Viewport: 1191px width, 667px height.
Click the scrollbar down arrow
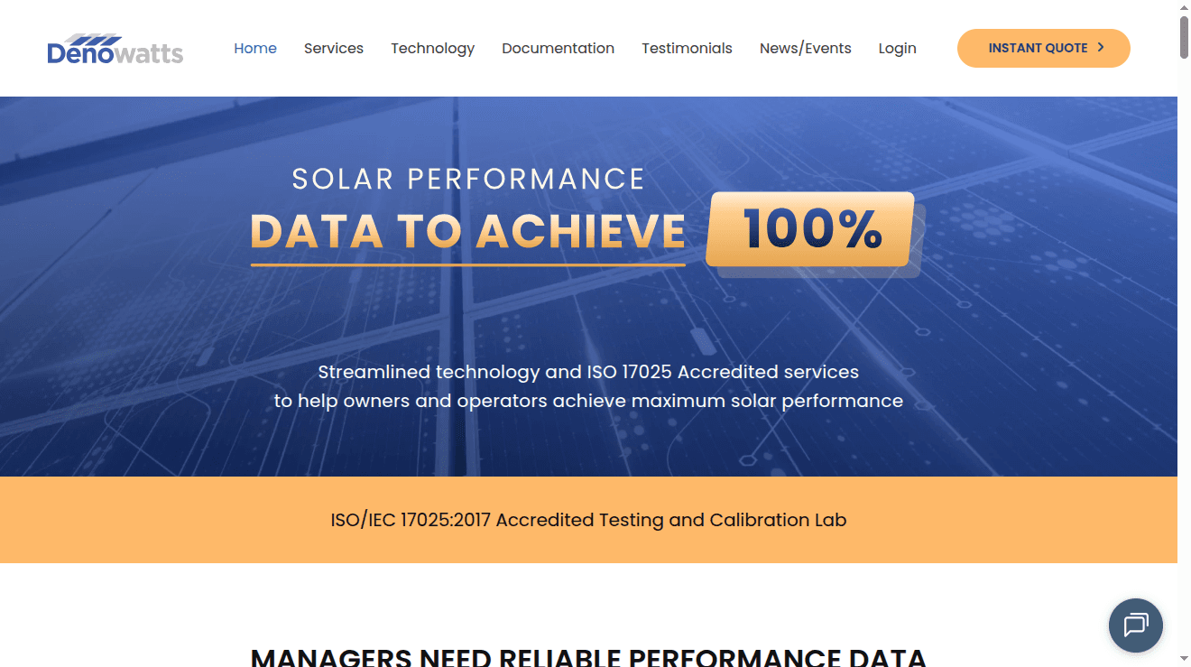pyautogui.click(x=1184, y=659)
